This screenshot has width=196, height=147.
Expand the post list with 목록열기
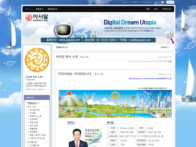[166, 47]
